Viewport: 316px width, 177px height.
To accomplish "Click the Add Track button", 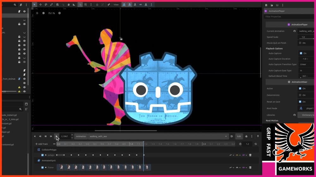I will click(41, 144).
